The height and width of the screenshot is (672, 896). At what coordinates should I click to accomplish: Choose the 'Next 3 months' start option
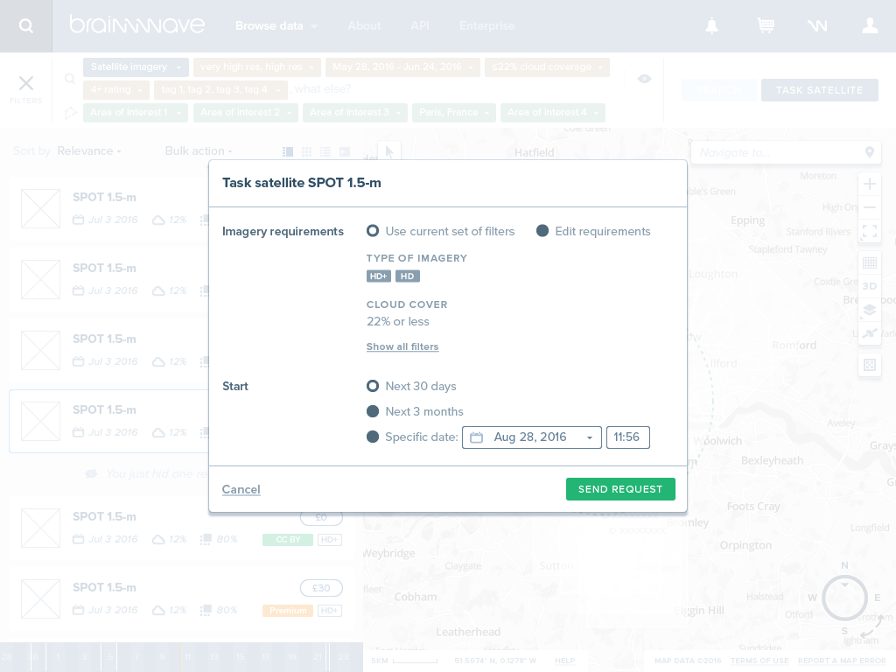[x=373, y=411]
